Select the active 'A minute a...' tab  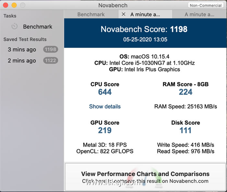(145, 14)
